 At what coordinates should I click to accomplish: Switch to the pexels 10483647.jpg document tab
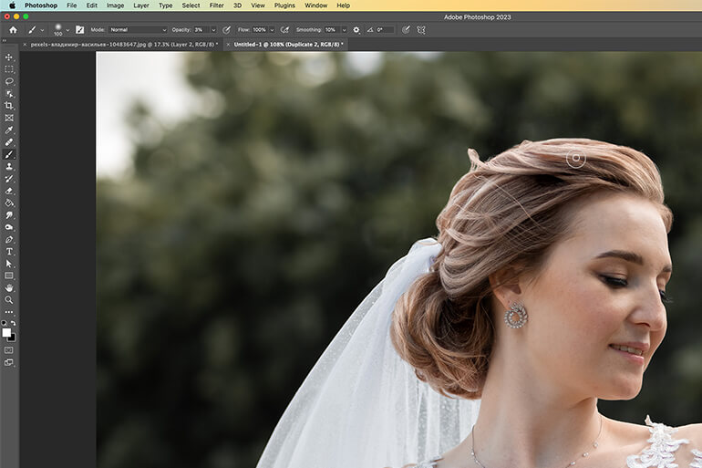pyautogui.click(x=125, y=45)
